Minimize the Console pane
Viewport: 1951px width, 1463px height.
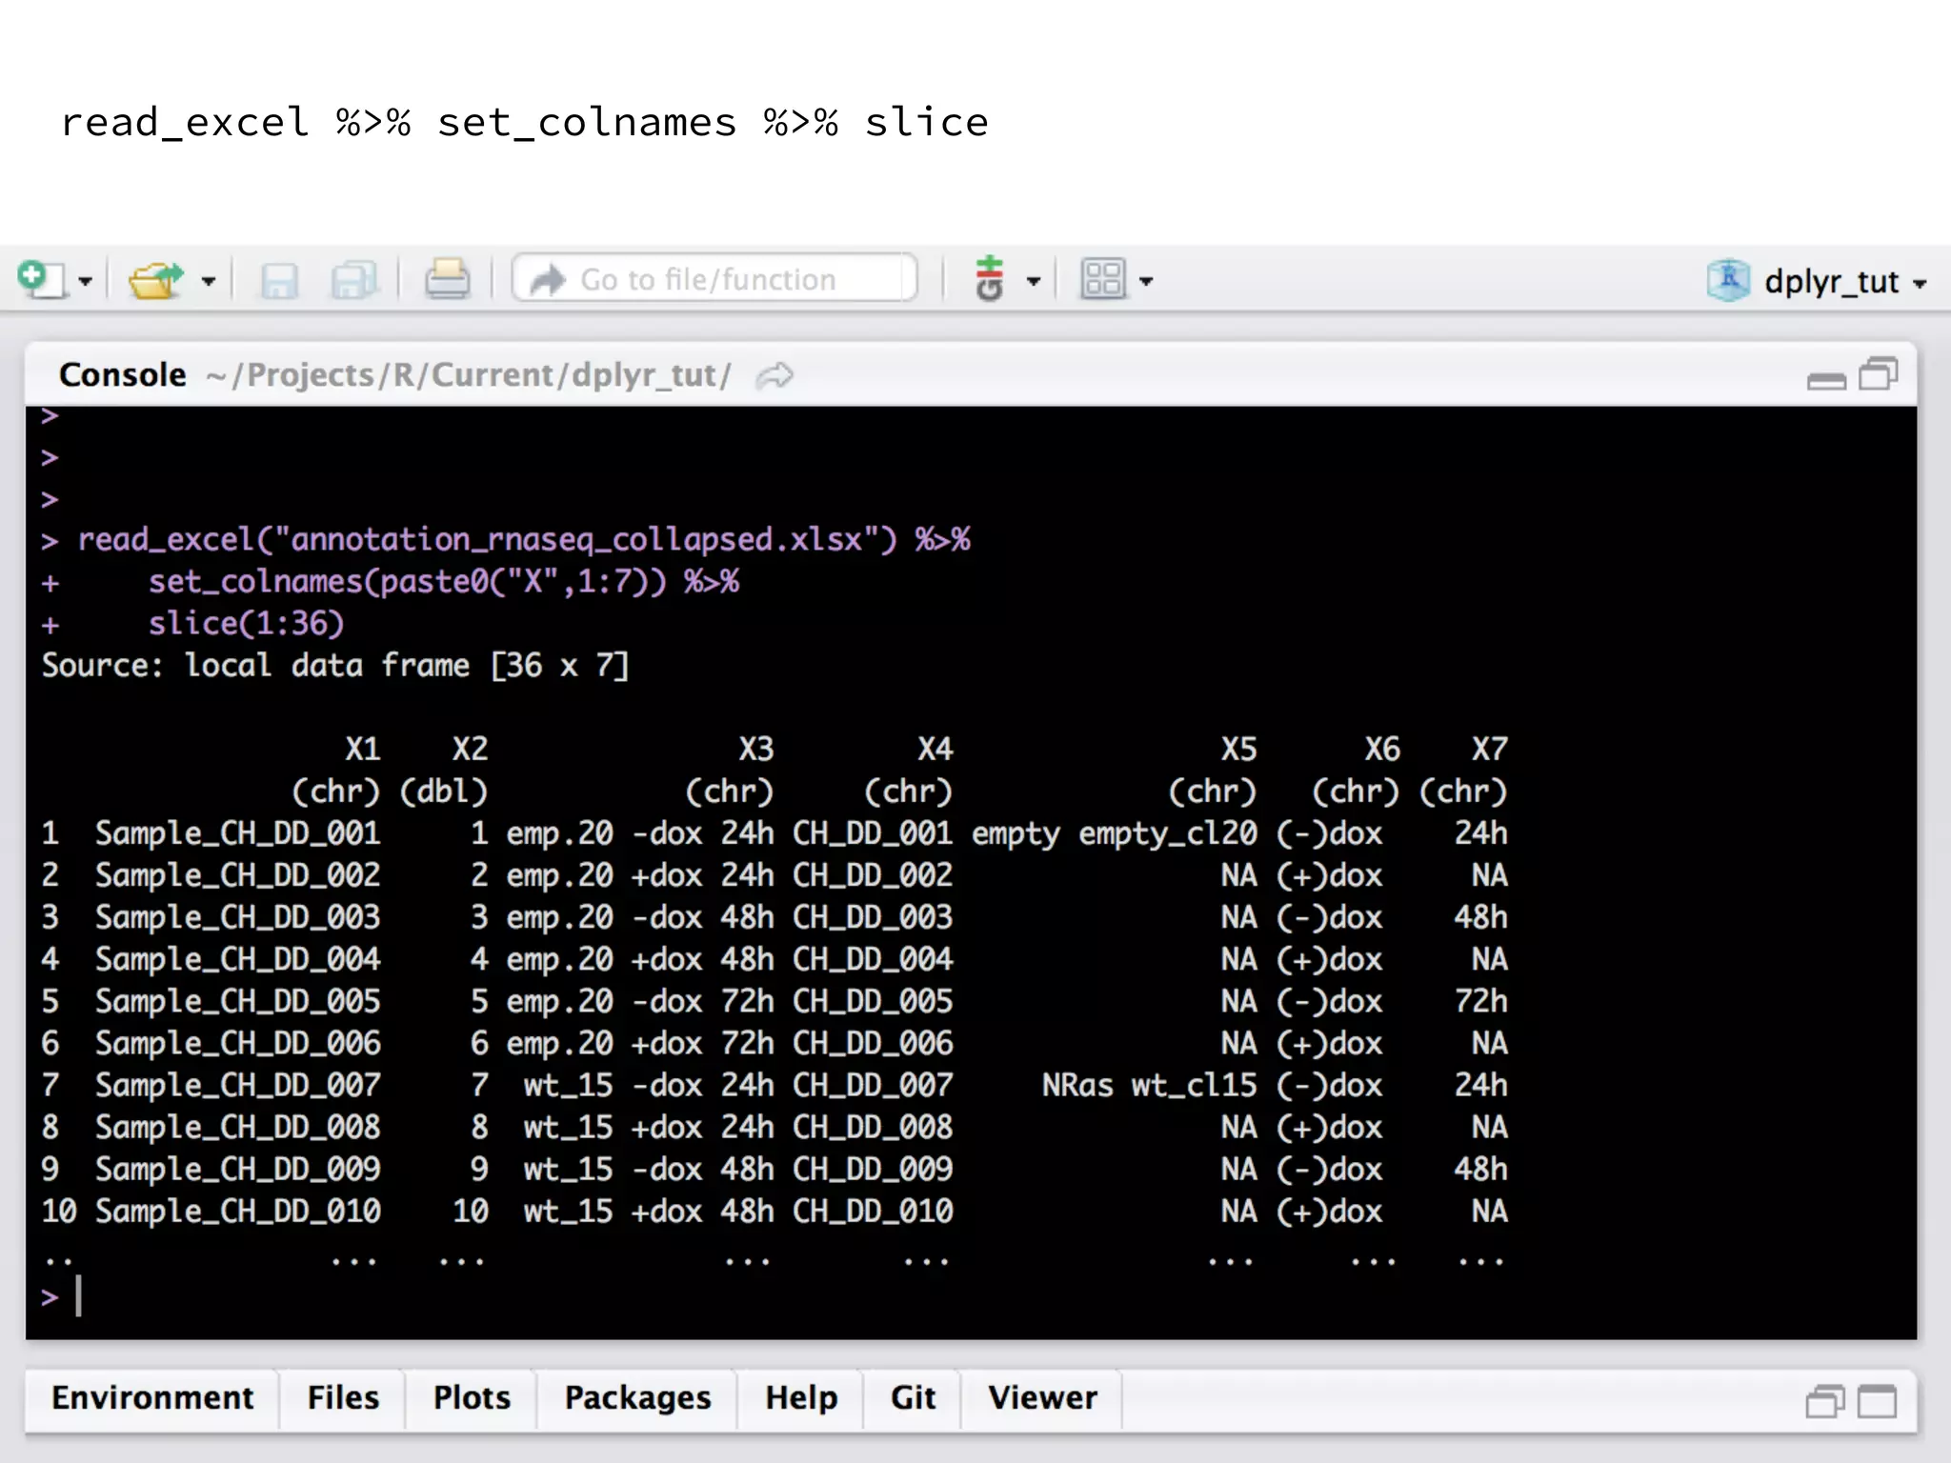[x=1826, y=380]
